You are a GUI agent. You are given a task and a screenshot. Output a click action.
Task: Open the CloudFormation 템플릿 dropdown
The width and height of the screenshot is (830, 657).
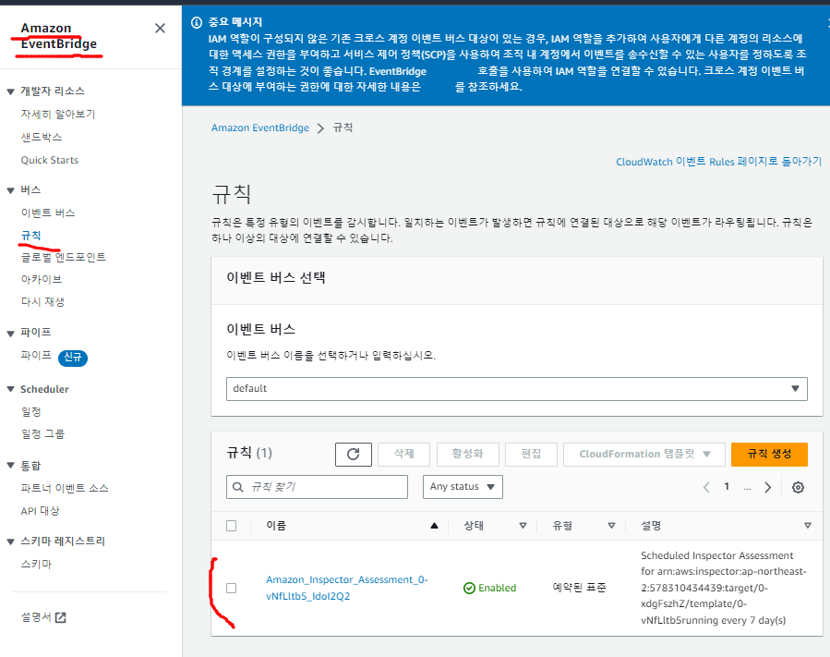tap(644, 455)
